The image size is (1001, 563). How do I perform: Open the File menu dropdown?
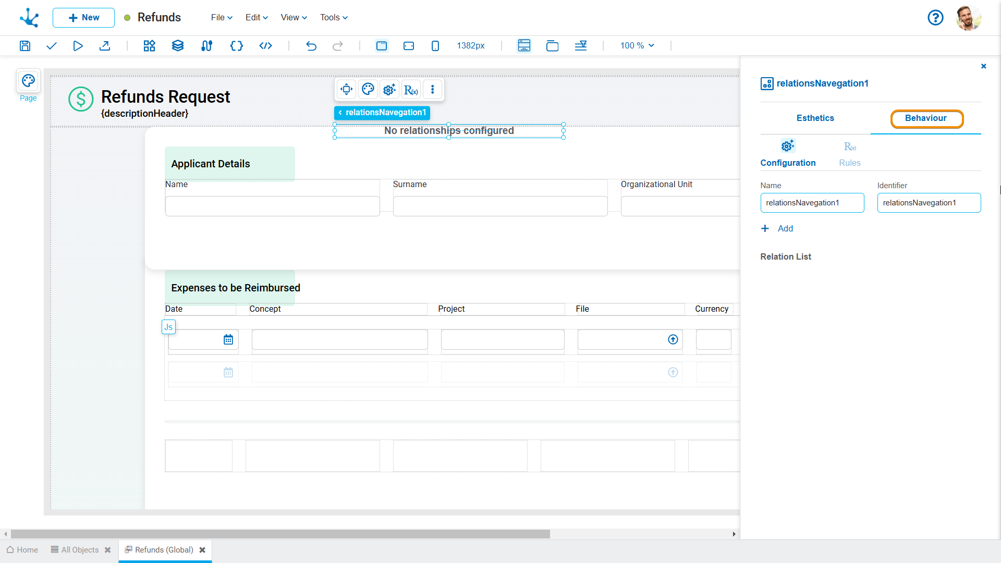pos(222,18)
